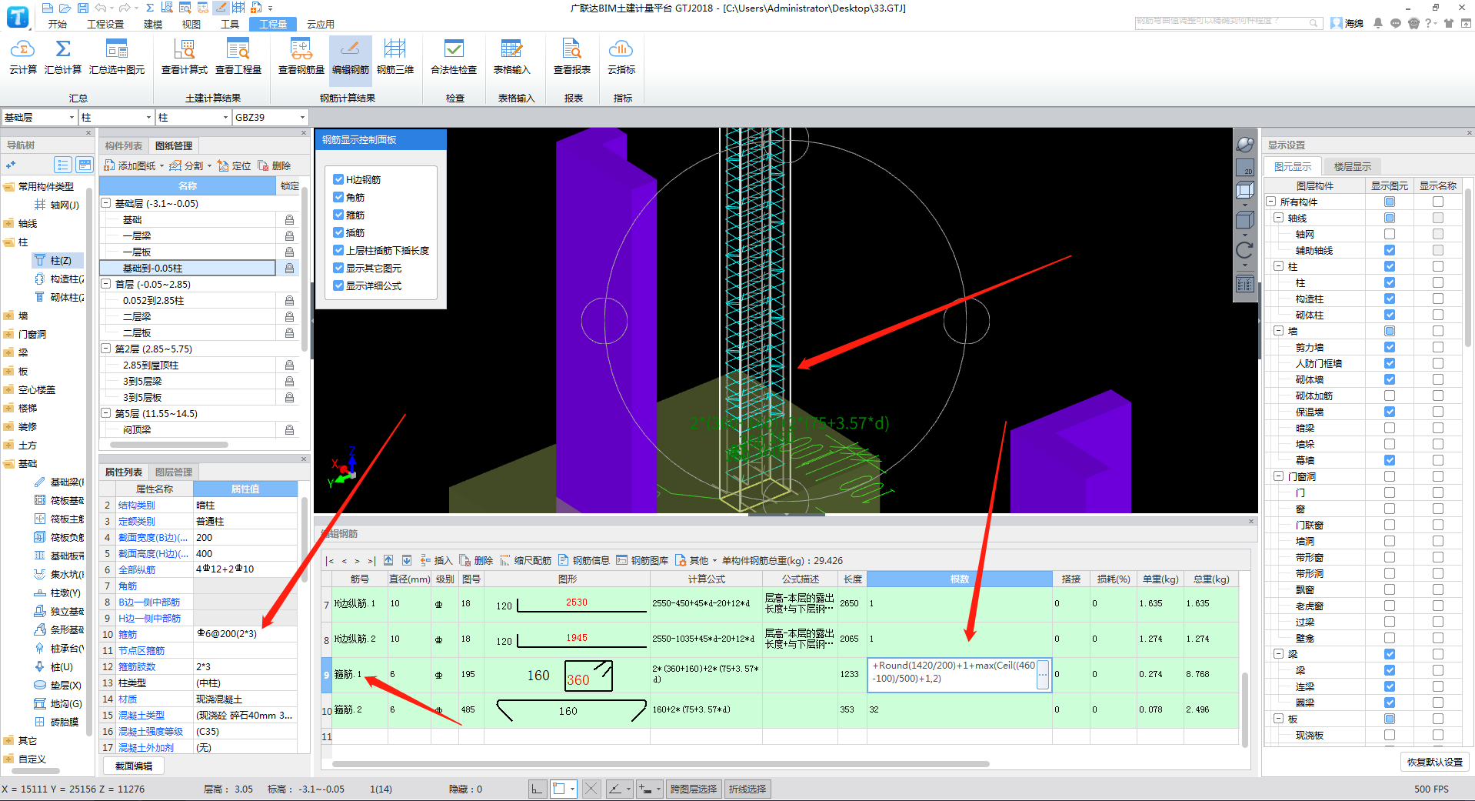Open the 建模 ribbon tab

point(153,24)
